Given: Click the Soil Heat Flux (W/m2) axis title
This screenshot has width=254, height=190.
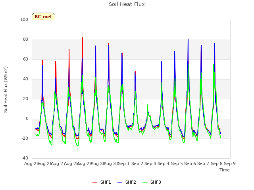Looking at the screenshot, I should tap(6, 89).
